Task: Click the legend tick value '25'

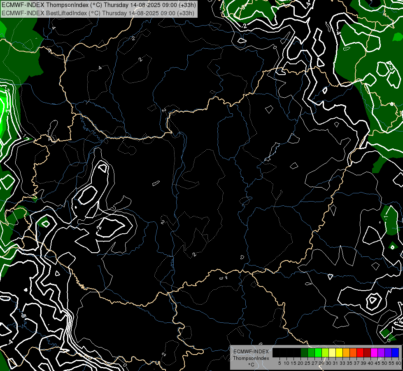Action: coord(307,363)
